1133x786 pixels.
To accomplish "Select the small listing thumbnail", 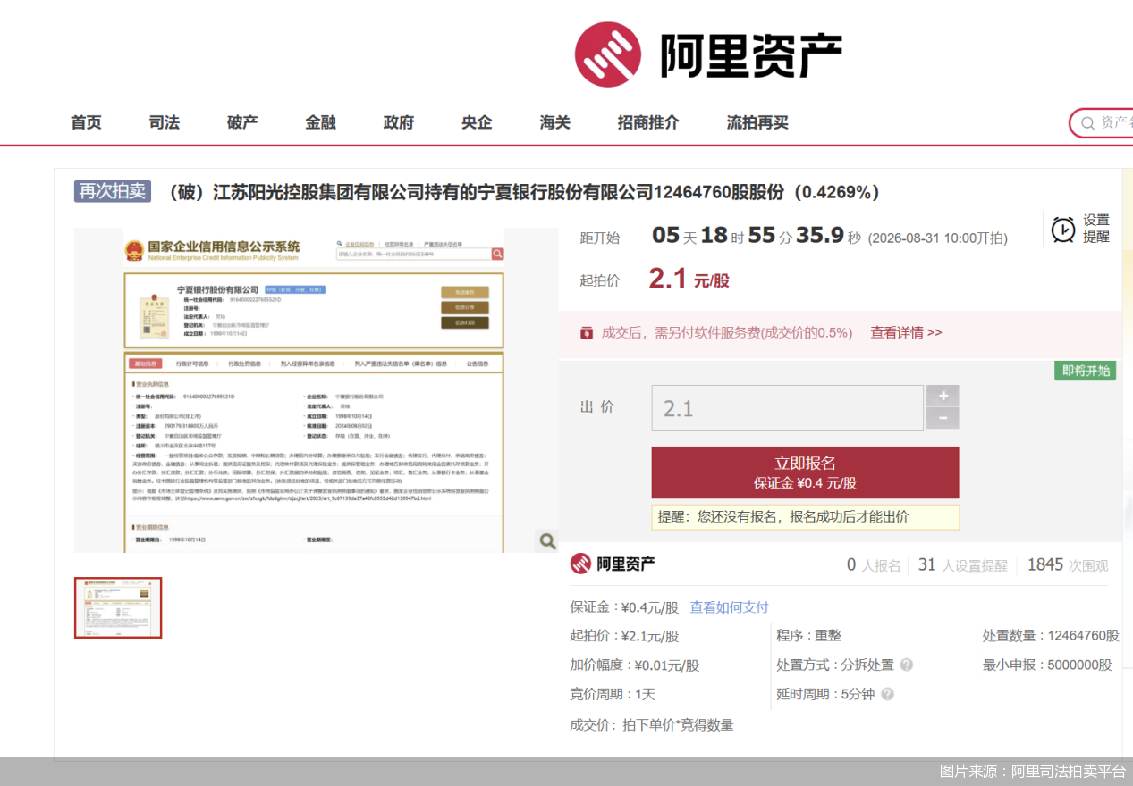I will (x=118, y=607).
